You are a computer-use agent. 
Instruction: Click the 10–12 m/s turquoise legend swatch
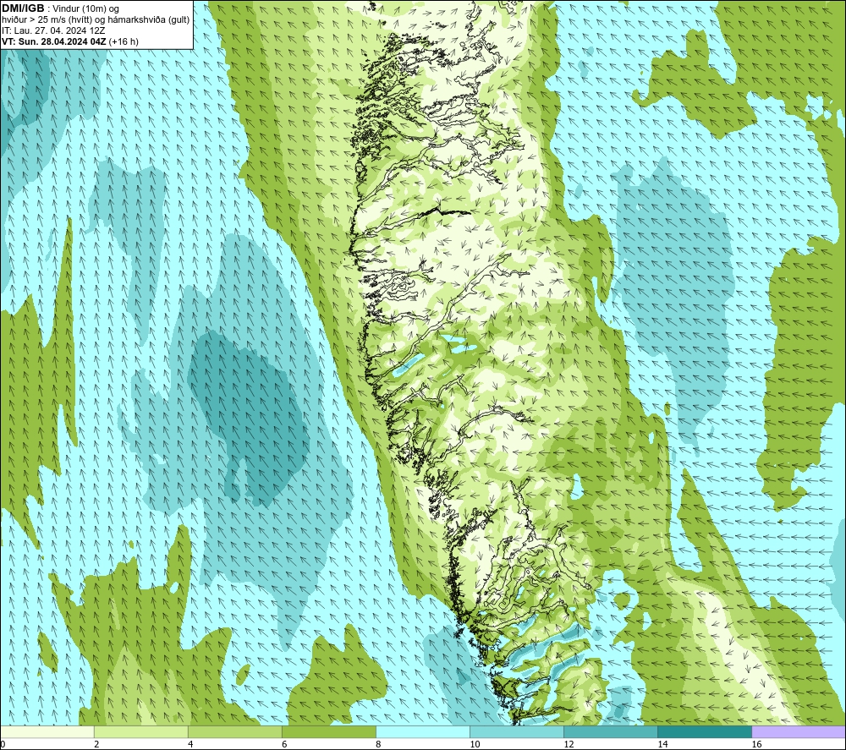(516, 732)
